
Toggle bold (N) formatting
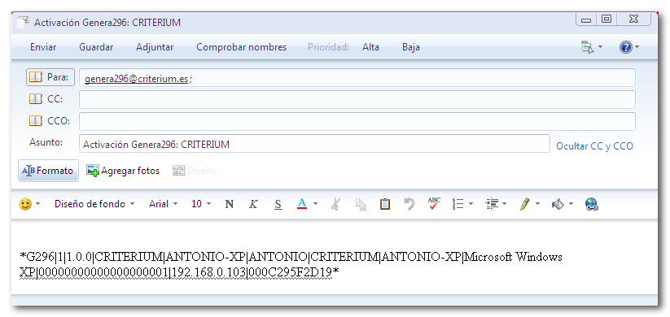click(x=229, y=204)
